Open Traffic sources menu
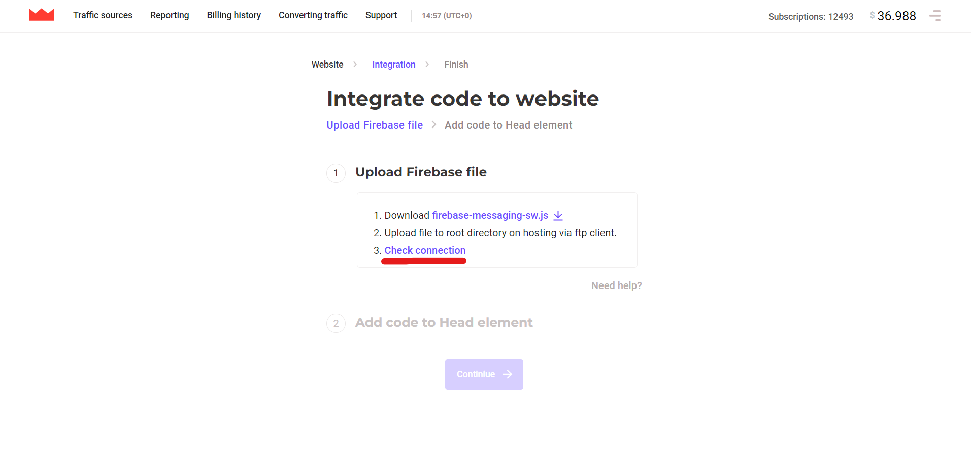Screen dimensions: 971x476 (103, 15)
